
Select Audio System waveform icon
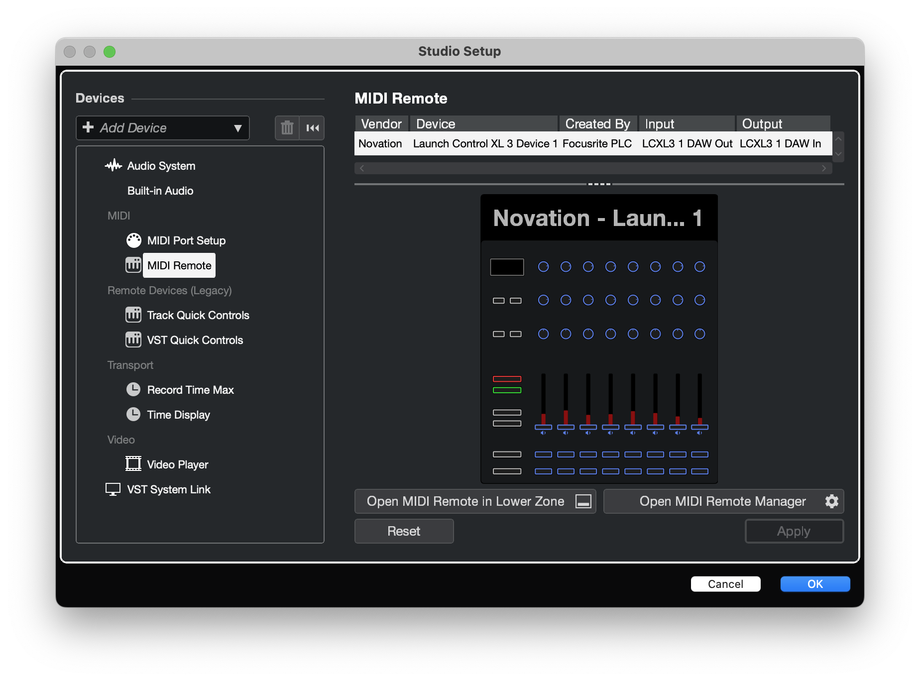(x=114, y=165)
